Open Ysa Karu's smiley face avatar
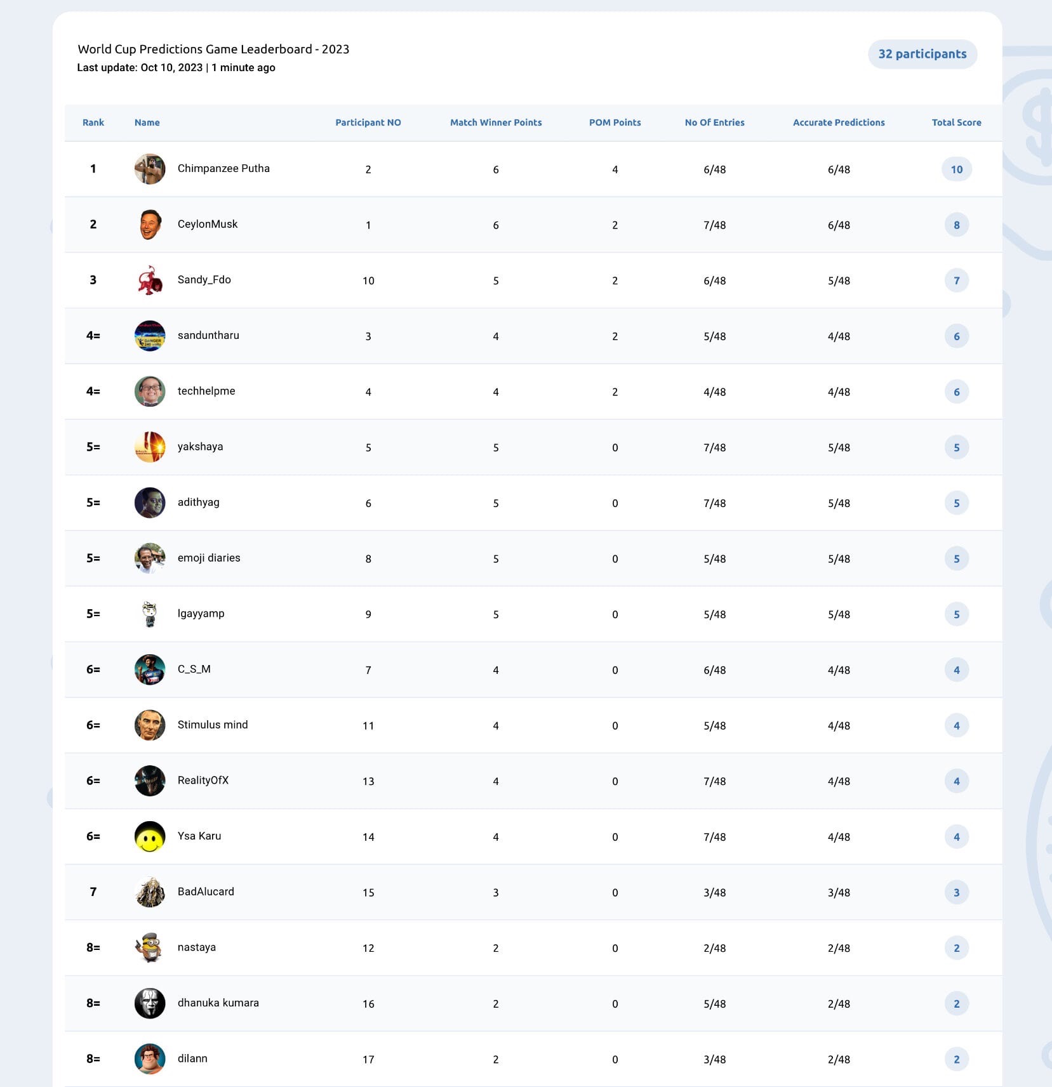The height and width of the screenshot is (1087, 1052). [150, 836]
